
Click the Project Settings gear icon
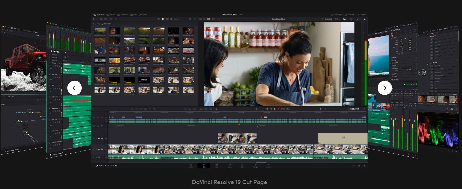(x=364, y=166)
